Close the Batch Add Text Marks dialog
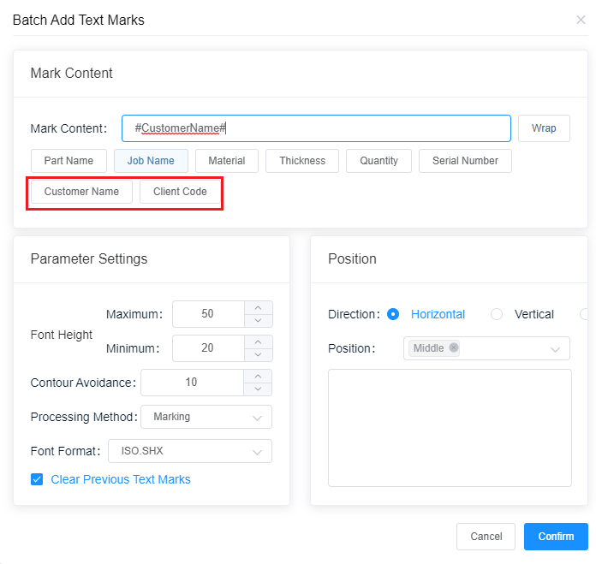The height and width of the screenshot is (564, 596). [x=581, y=20]
